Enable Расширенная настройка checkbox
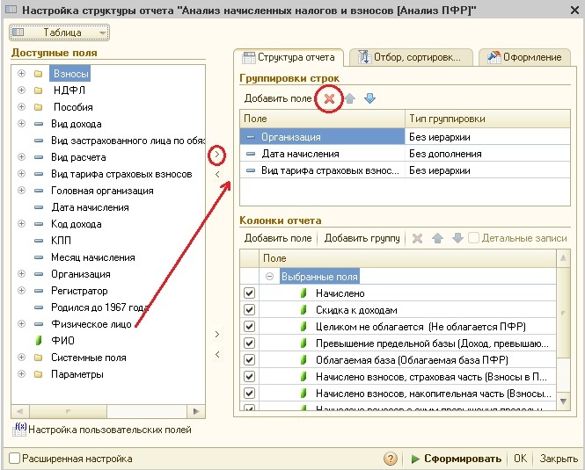 coord(14,459)
